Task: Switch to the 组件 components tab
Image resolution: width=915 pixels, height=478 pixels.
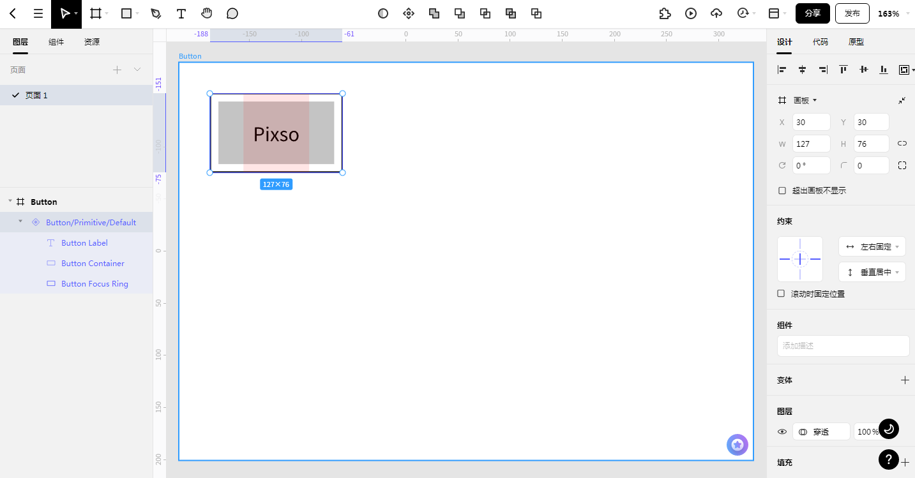Action: 56,42
